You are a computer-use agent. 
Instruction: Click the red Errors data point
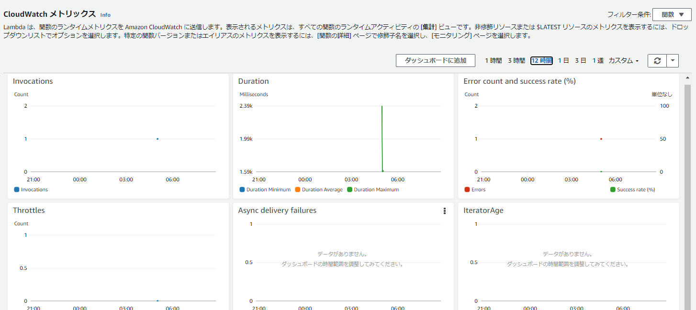point(601,139)
